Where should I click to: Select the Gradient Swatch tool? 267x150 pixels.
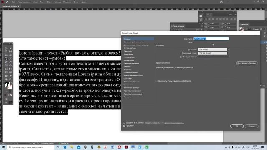point(6,72)
